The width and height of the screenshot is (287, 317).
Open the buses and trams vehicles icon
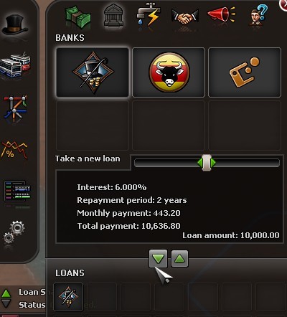pos(15,65)
